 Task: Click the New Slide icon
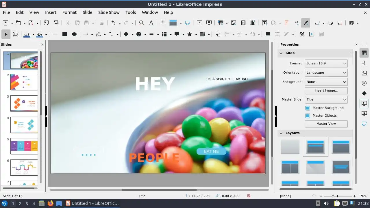[x=317, y=23]
